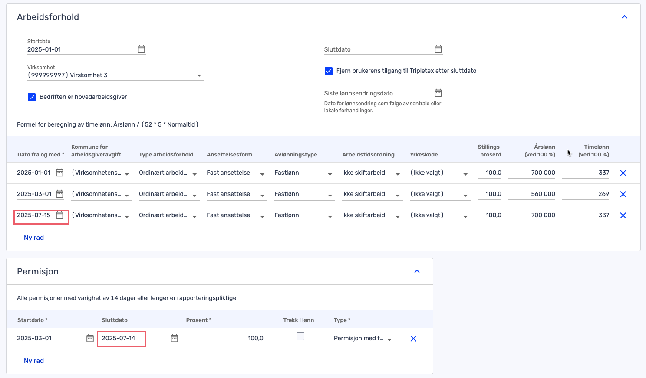Image resolution: width=646 pixels, height=378 pixels.
Task: Open Avlønningstype dropdown in 2025-07-15 row
Action: [x=305, y=215]
